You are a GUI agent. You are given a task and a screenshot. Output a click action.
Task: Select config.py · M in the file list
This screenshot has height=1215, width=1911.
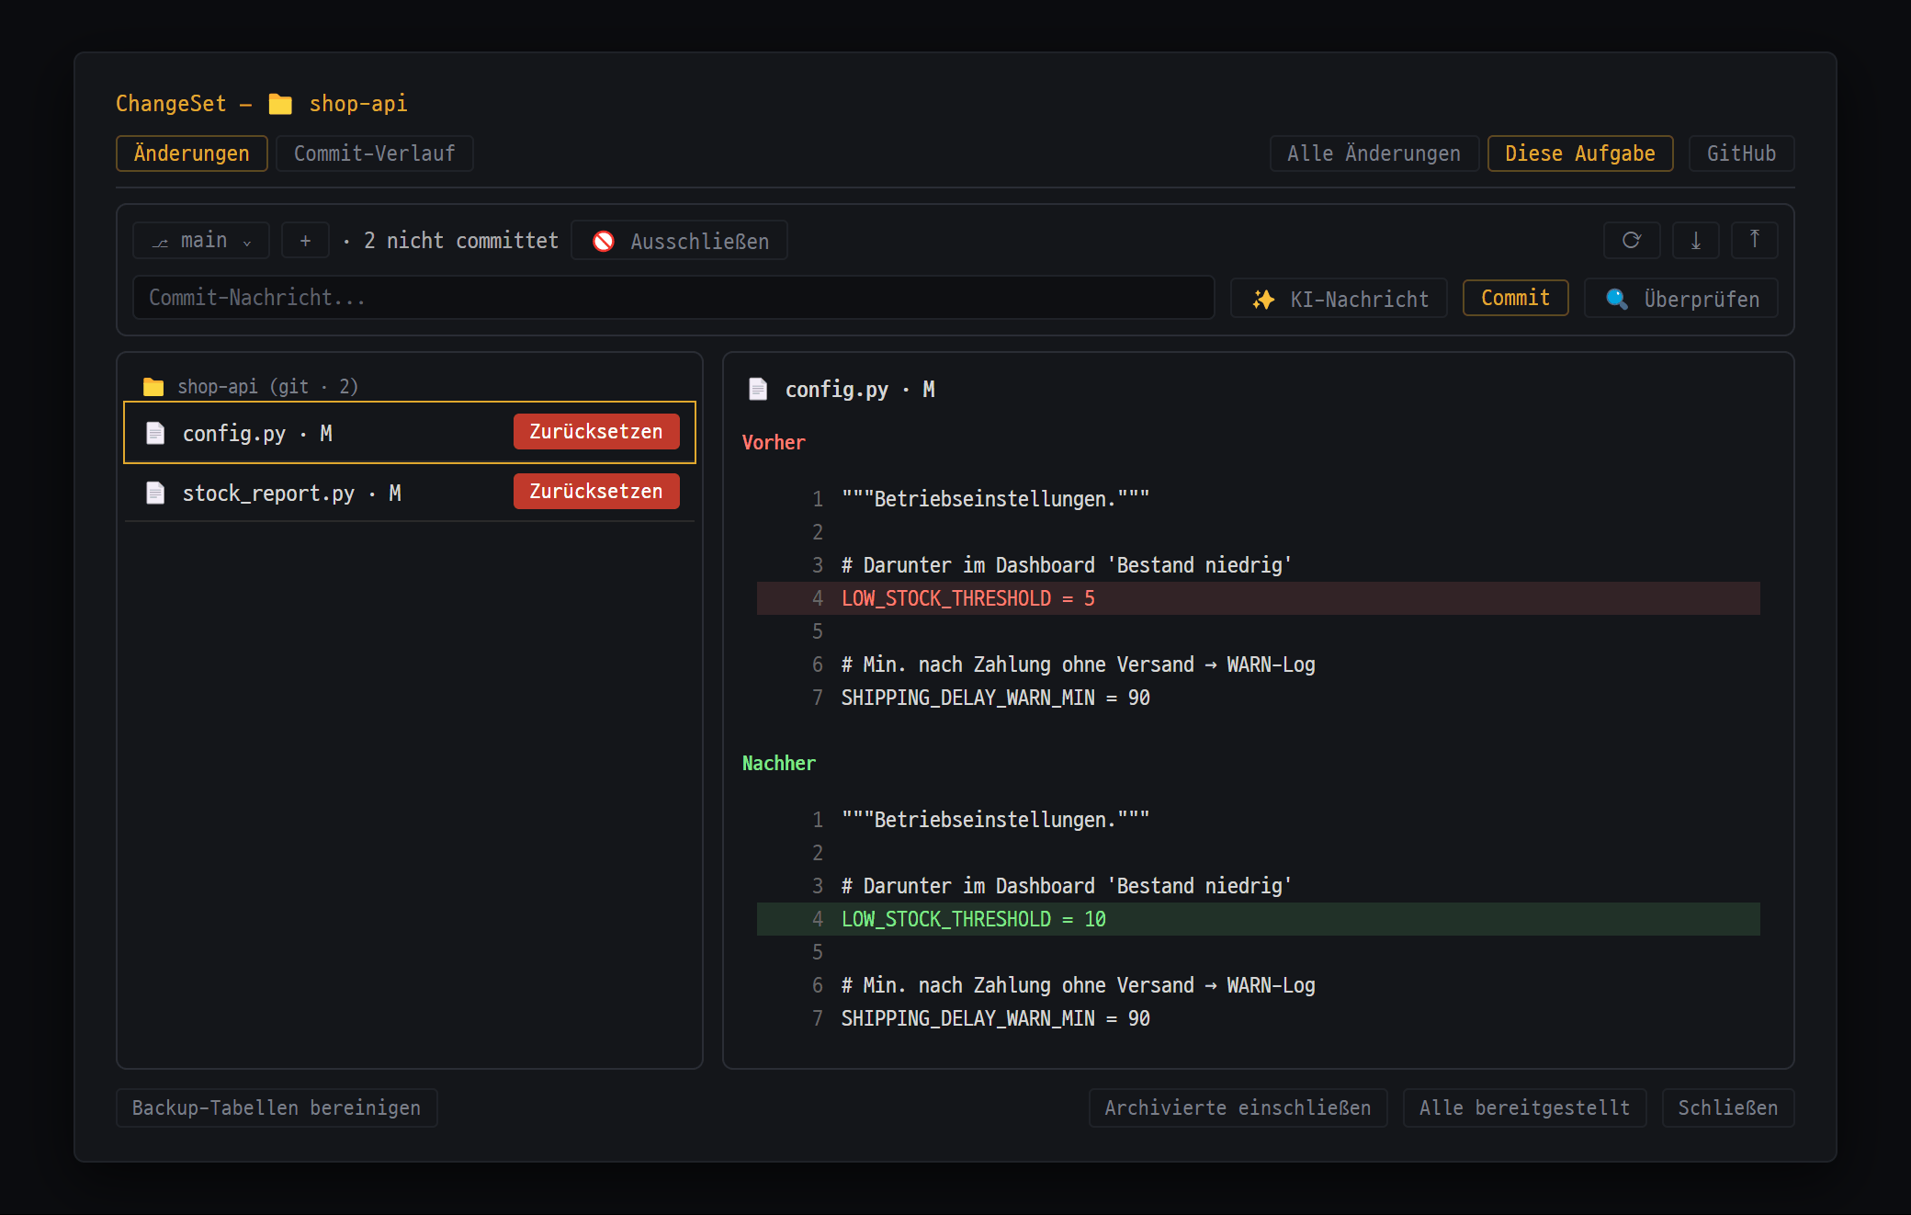click(410, 433)
